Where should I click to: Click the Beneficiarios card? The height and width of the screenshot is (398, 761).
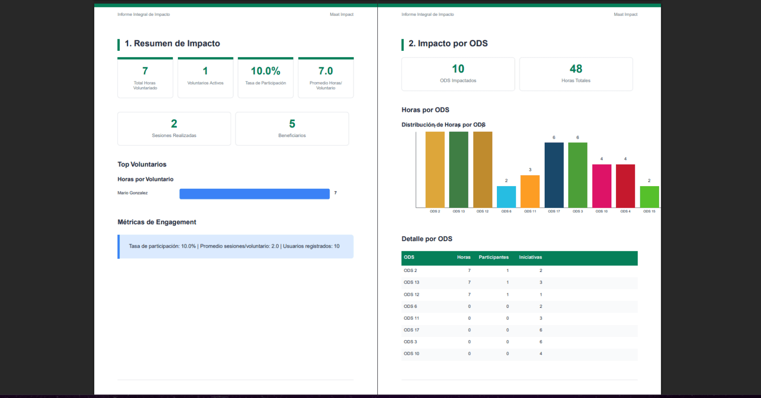(x=292, y=129)
